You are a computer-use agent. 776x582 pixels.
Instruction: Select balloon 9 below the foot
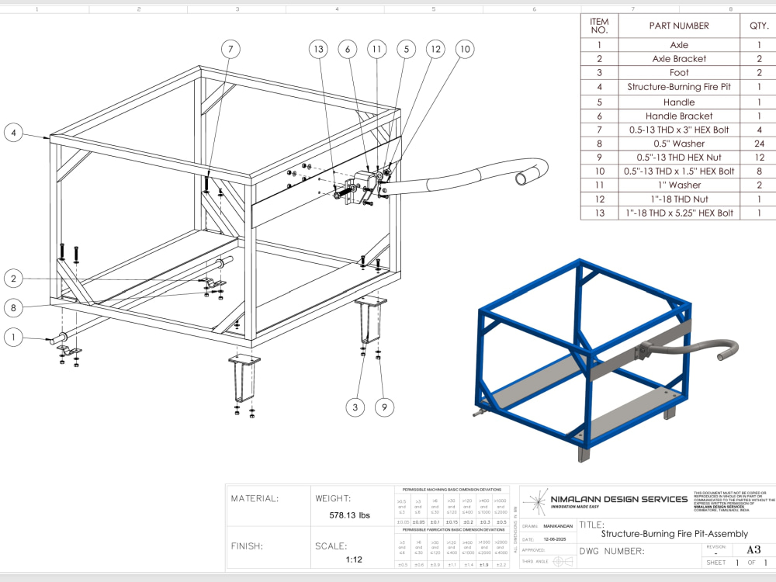click(385, 407)
